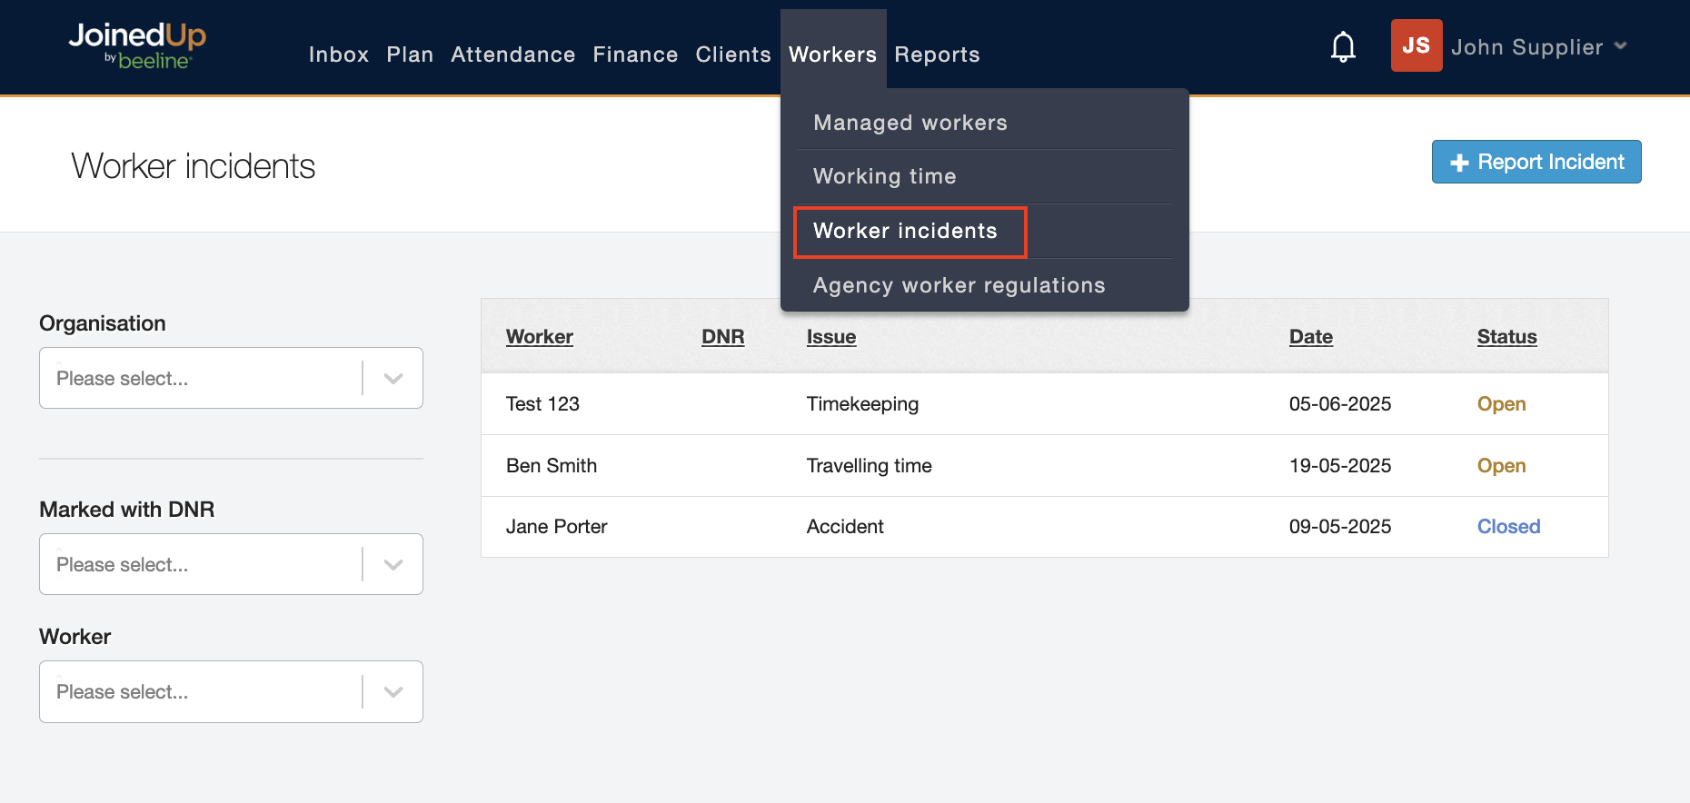
Task: Switch to the Reports tab
Action: pos(937,55)
